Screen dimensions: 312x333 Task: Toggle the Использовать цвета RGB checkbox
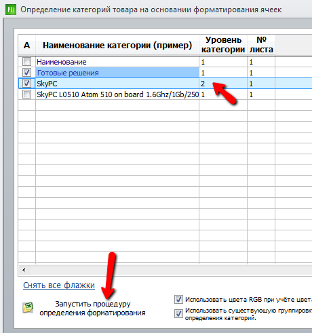coord(178,300)
